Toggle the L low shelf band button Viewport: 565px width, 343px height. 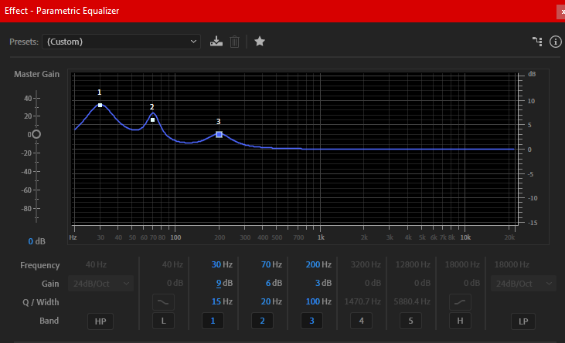tap(162, 321)
